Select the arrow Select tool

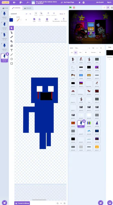[x=12, y=28]
